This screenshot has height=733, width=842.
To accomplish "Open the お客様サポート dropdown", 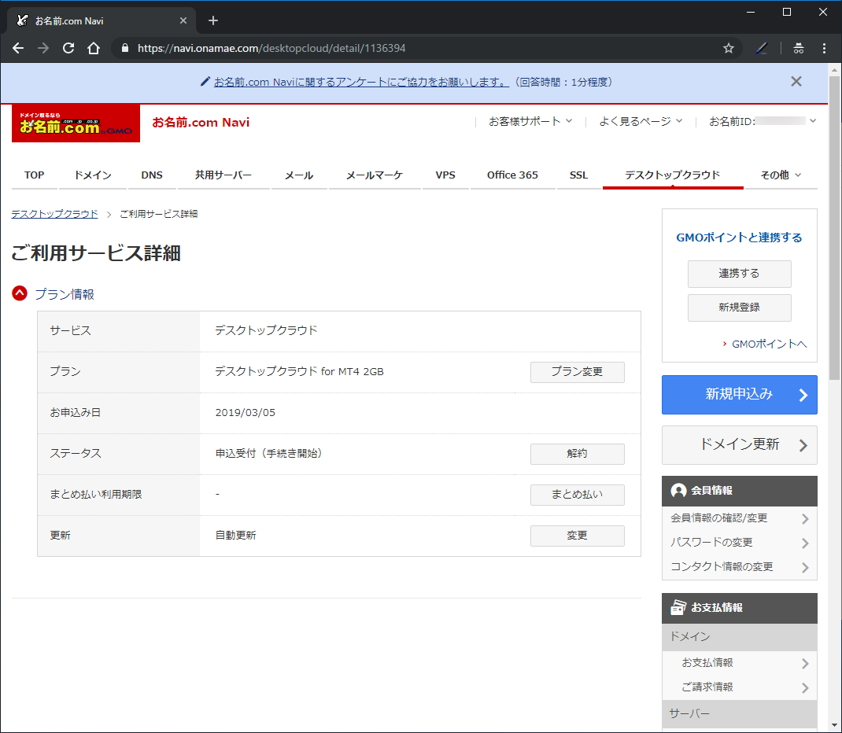I will click(x=530, y=122).
